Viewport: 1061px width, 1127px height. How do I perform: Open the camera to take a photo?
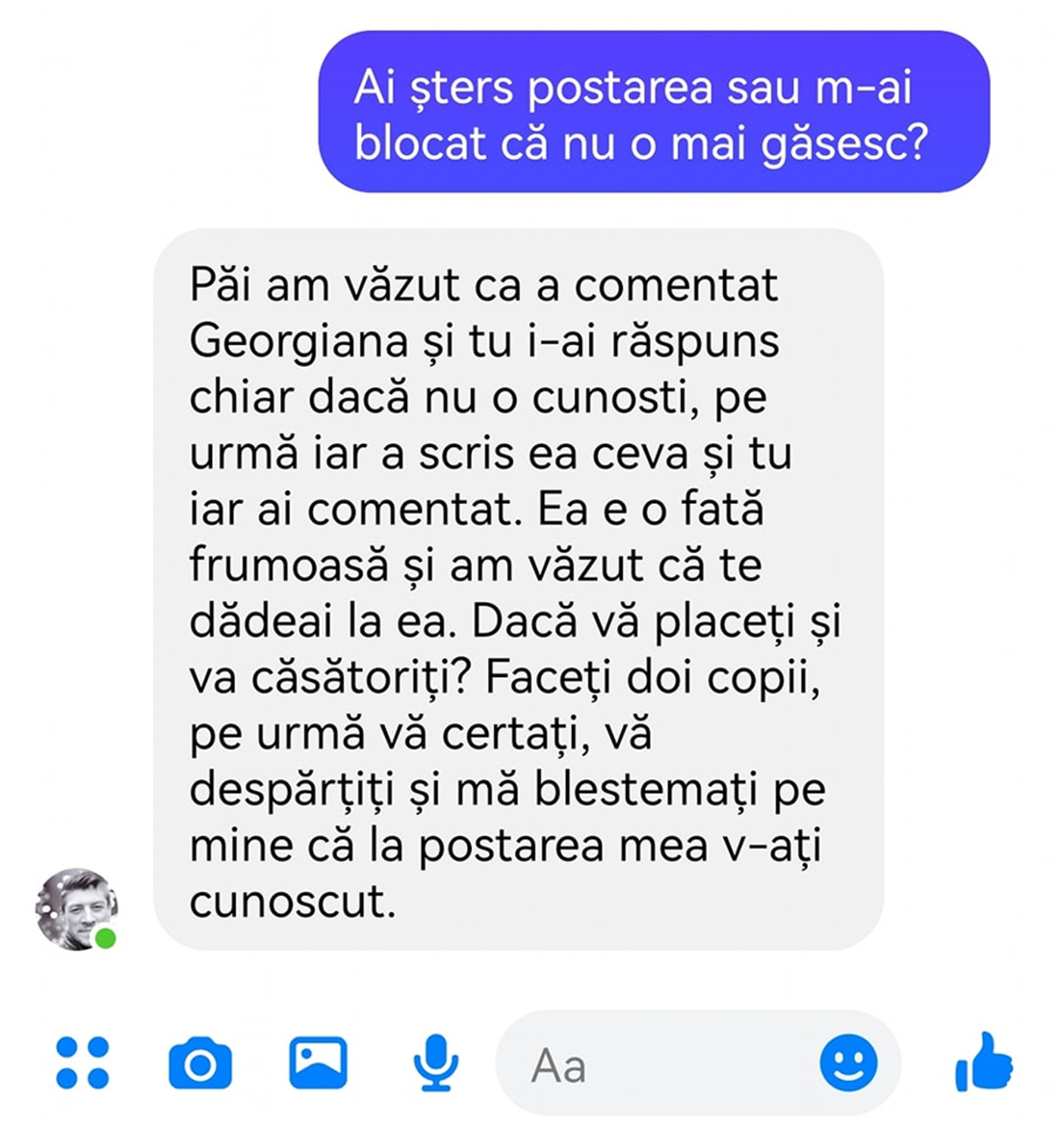coord(200,1064)
